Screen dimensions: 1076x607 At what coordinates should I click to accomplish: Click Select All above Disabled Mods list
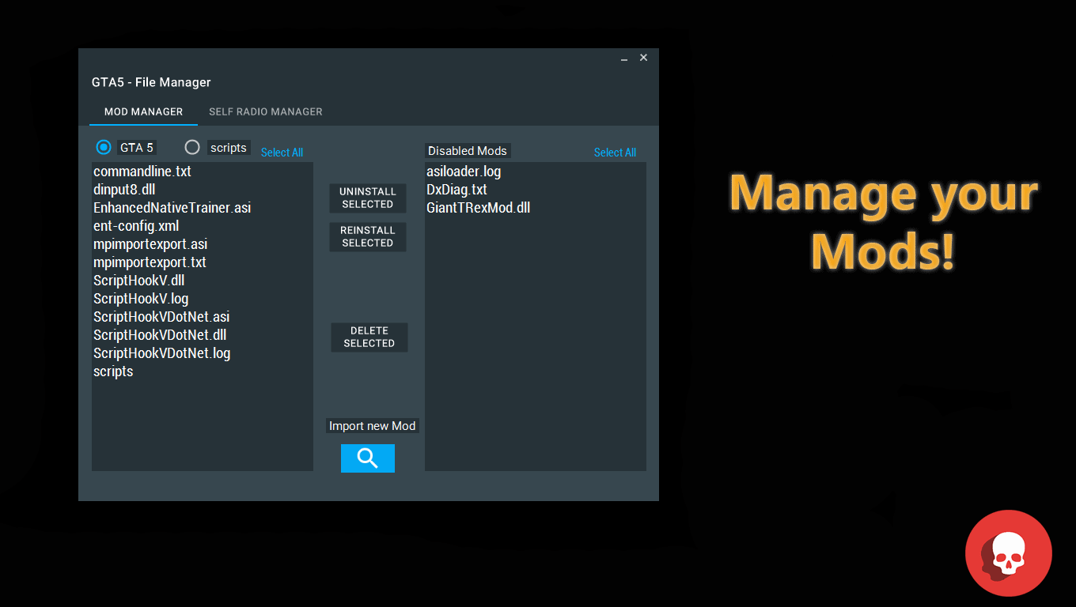tap(615, 153)
